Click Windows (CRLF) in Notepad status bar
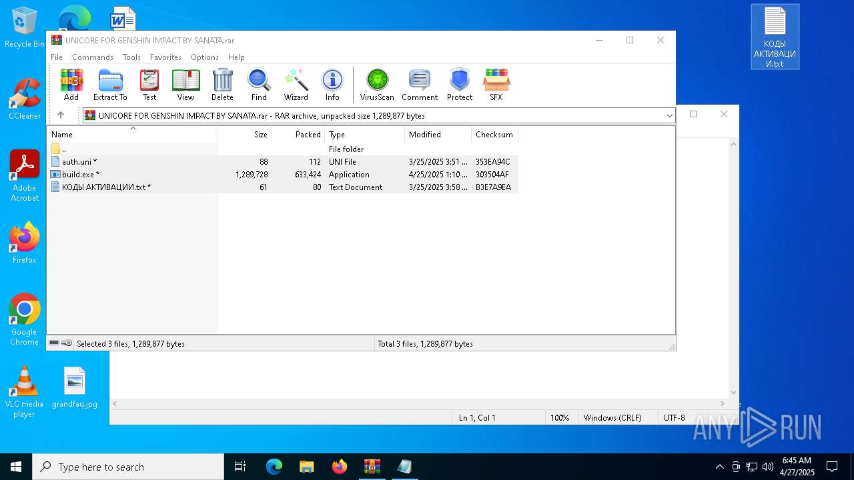This screenshot has height=480, width=854. [612, 418]
